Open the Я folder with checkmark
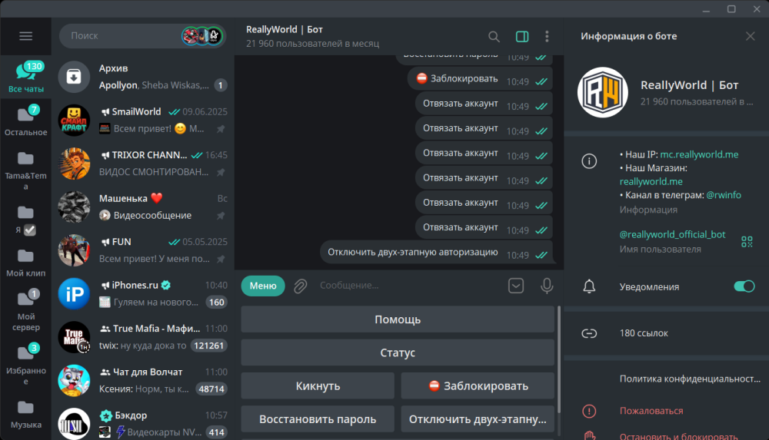Image resolution: width=769 pixels, height=440 pixels. pos(26,220)
